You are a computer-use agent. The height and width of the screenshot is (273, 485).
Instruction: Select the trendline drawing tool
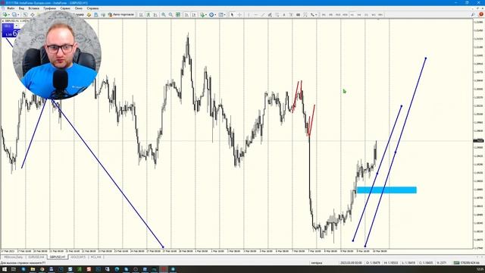263,14
